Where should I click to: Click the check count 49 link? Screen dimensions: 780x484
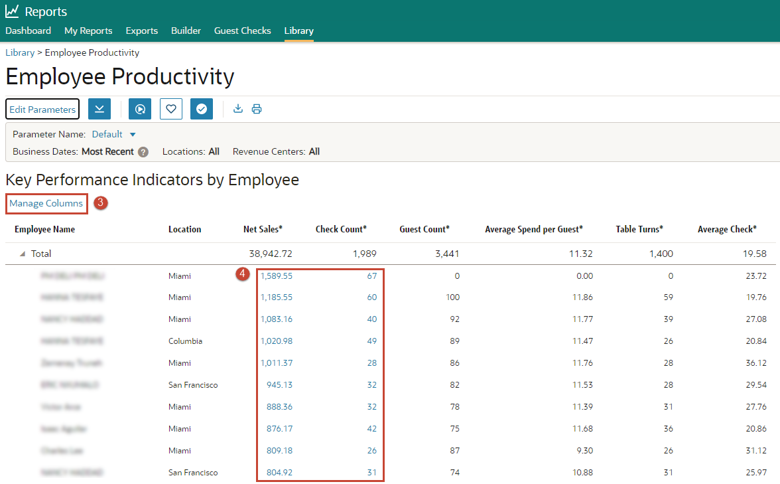click(371, 341)
